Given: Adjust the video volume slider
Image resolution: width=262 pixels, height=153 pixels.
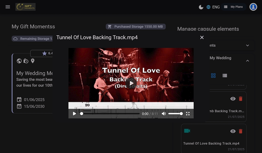Looking at the screenshot, I should tap(175, 114).
